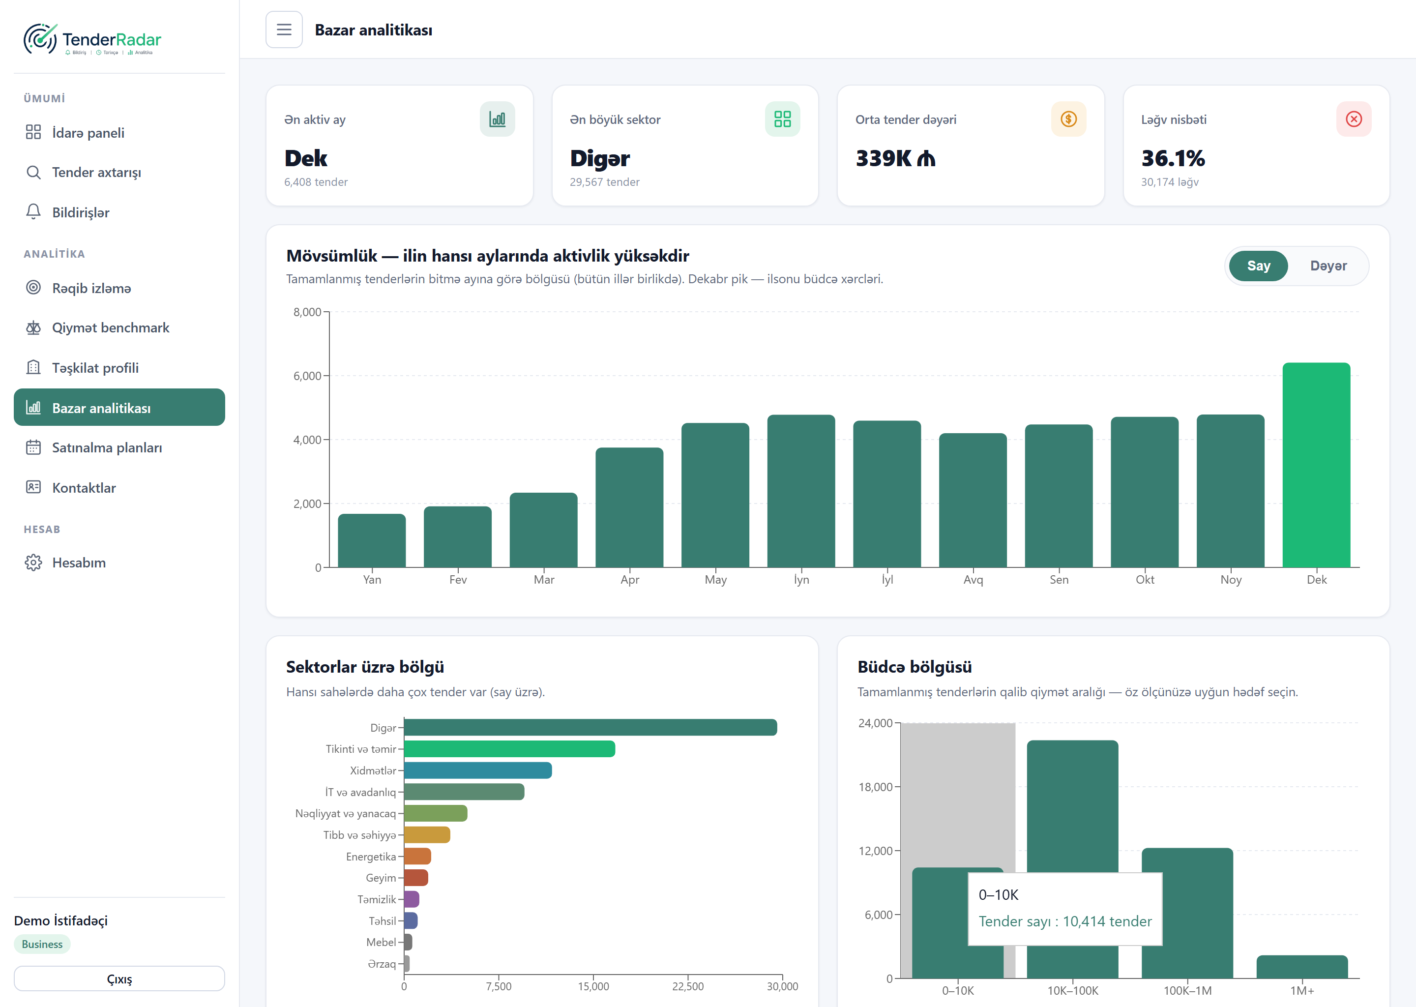Click the TenderRadar logo
Image resolution: width=1416 pixels, height=1007 pixels.
point(92,40)
